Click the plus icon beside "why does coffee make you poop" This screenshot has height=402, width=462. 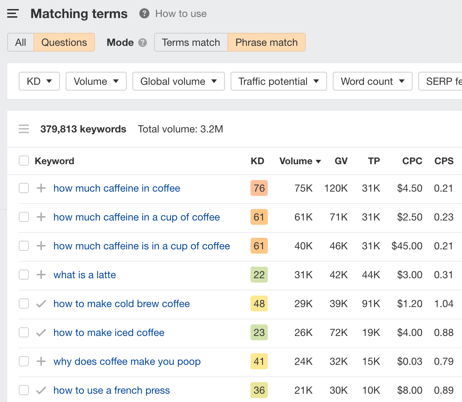[x=41, y=361]
